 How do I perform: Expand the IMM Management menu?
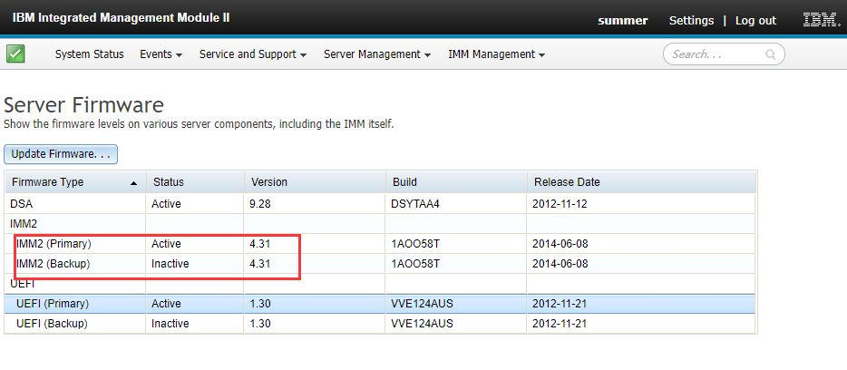[x=496, y=54]
